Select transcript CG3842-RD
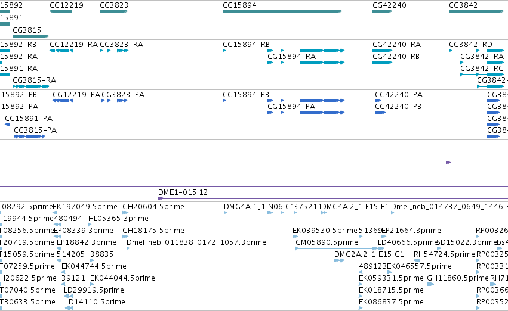508x311 pixels. pos(471,44)
